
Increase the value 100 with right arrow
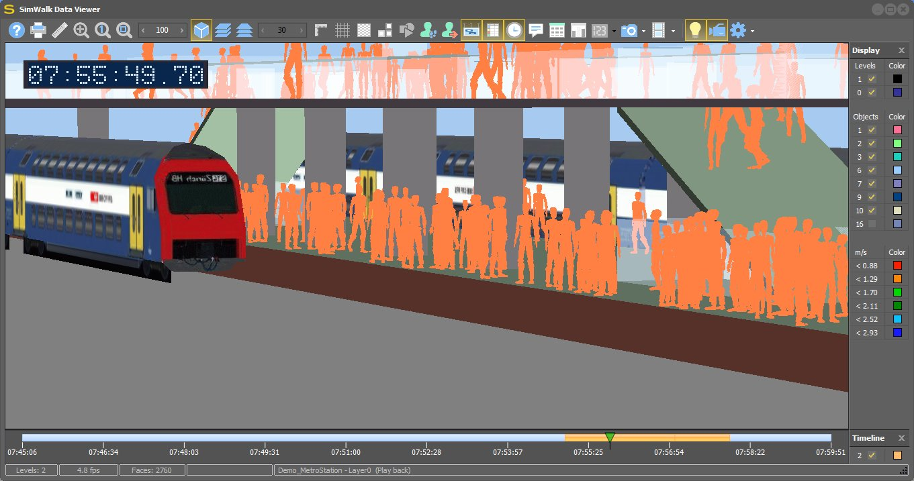(181, 30)
